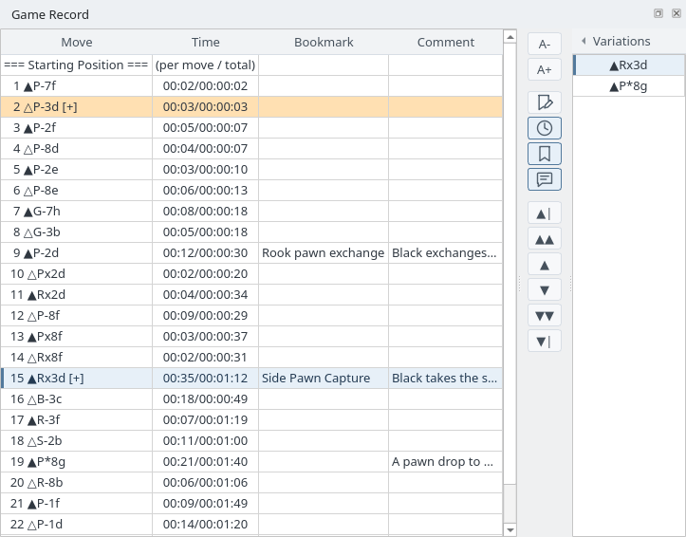This screenshot has width=686, height=537.
Task: Select the Starting Position row
Action: pos(251,65)
